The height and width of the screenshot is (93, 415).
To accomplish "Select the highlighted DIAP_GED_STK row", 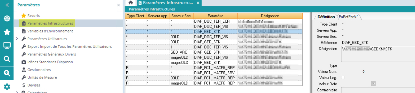I will click(x=214, y=31).
